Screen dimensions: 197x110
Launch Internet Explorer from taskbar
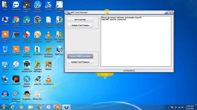click(x=12, y=107)
